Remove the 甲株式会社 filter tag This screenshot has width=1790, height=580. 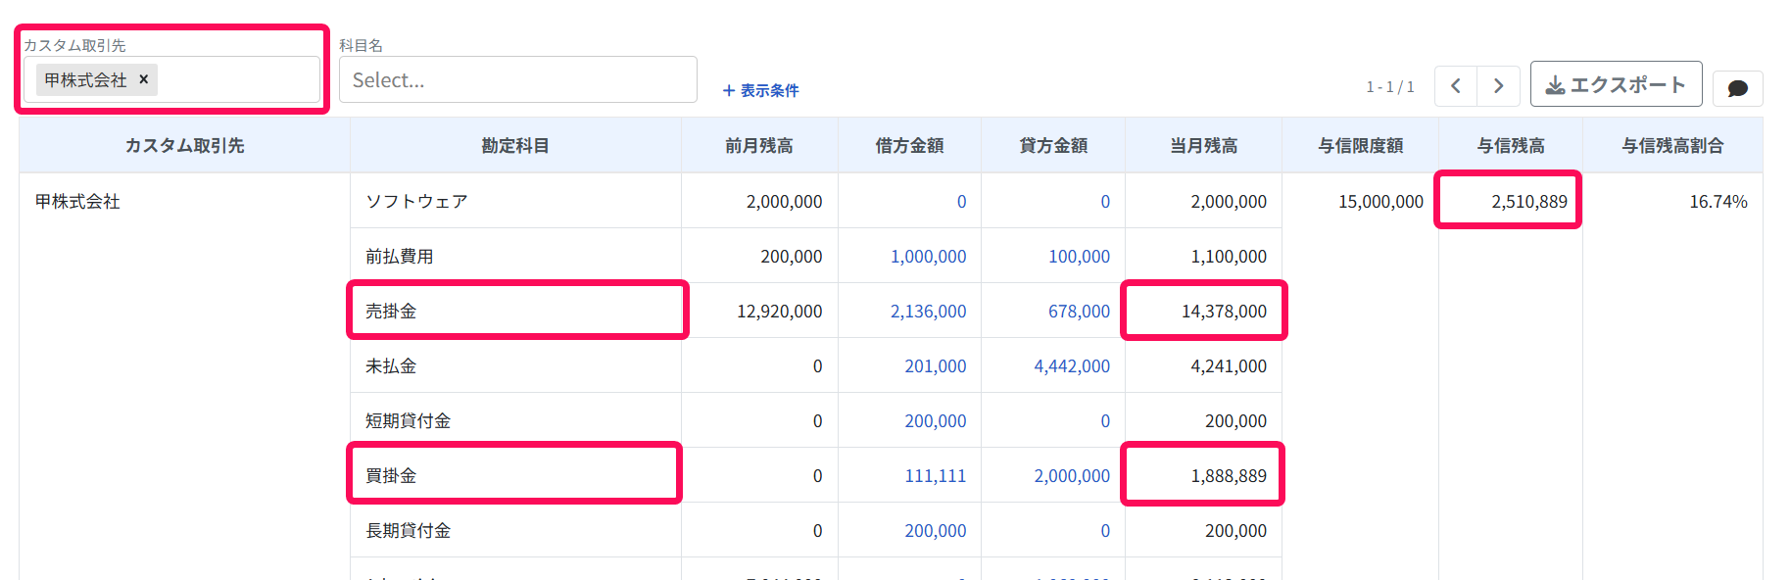pyautogui.click(x=144, y=79)
